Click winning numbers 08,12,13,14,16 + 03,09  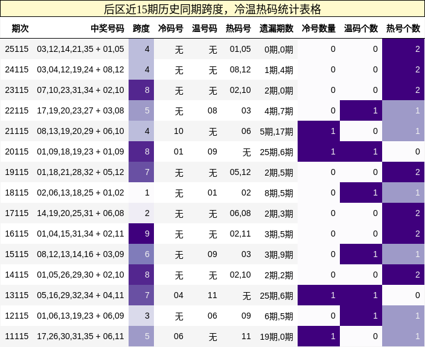click(x=80, y=254)
